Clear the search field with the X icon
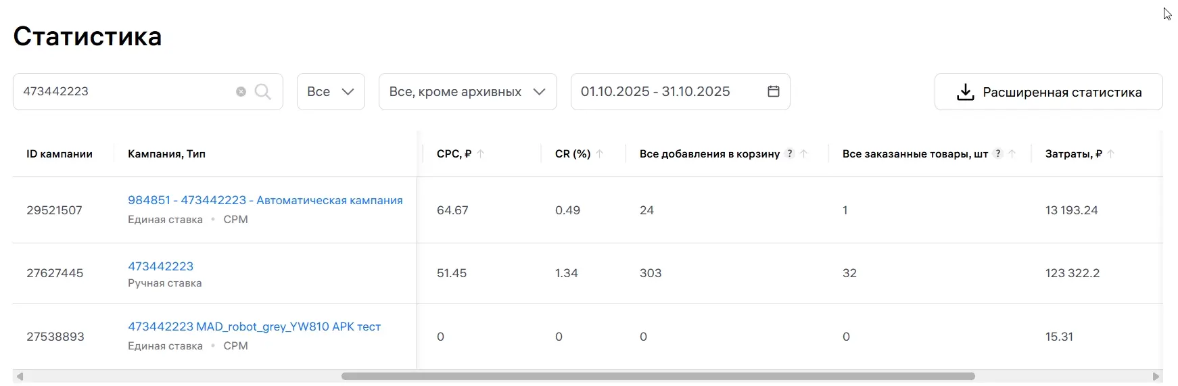Screen dimensions: 1178x386 pos(241,92)
